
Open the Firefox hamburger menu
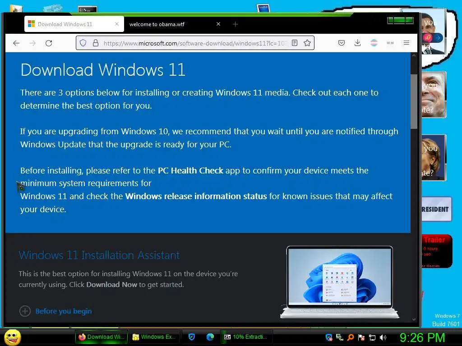(x=407, y=43)
